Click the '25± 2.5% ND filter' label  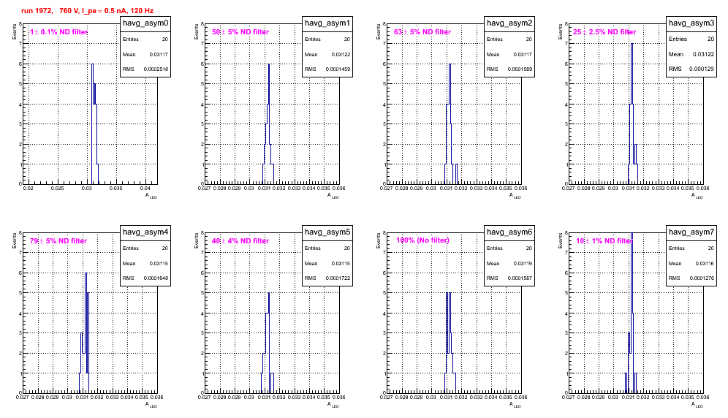pyautogui.click(x=604, y=32)
